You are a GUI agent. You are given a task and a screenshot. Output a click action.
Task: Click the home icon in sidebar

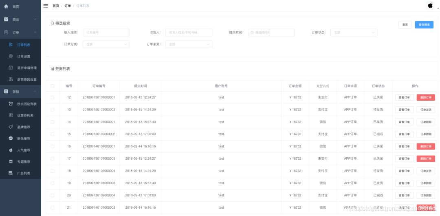[x=6, y=6]
